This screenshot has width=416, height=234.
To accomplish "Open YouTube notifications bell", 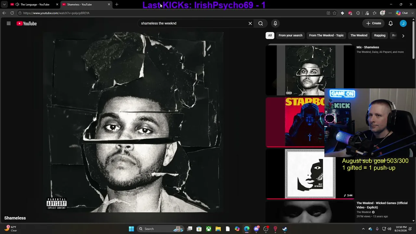I will click(391, 23).
